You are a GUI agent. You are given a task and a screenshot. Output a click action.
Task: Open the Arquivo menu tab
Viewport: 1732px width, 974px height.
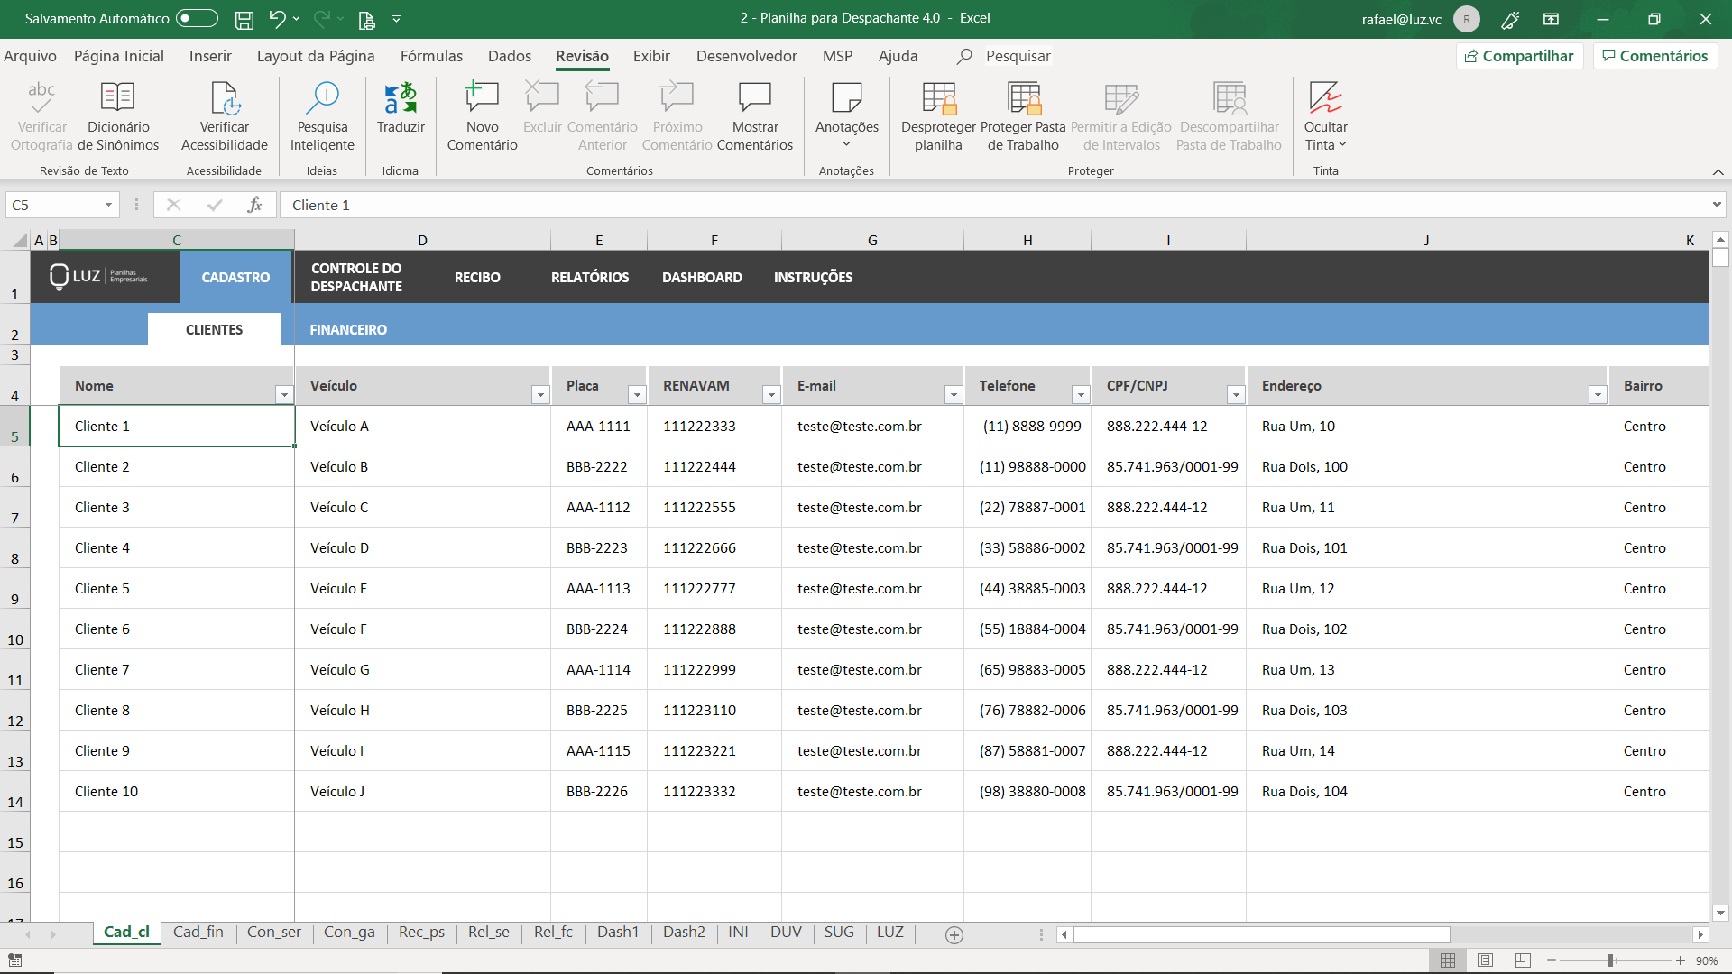coord(30,56)
